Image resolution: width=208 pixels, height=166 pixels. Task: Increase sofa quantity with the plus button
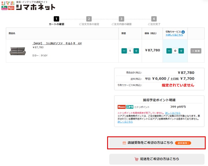(136, 51)
